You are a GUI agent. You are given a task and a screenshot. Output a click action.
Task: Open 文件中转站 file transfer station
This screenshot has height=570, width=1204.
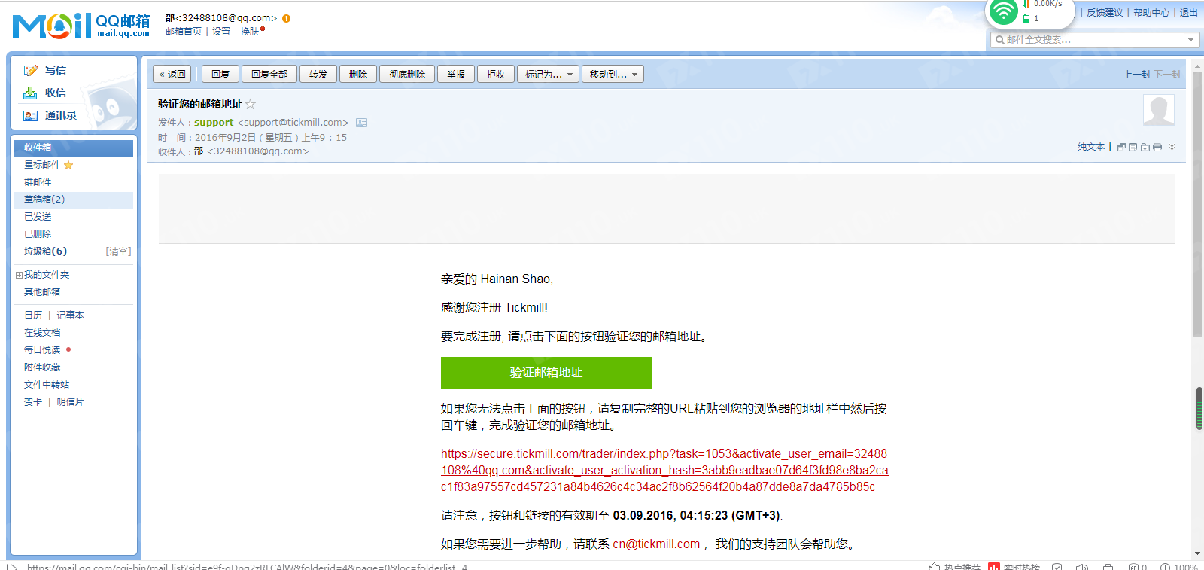point(47,385)
